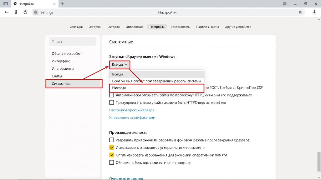The width and height of the screenshot is (321, 180).
Task: Open the Дополнения tab
Action: (134, 27)
